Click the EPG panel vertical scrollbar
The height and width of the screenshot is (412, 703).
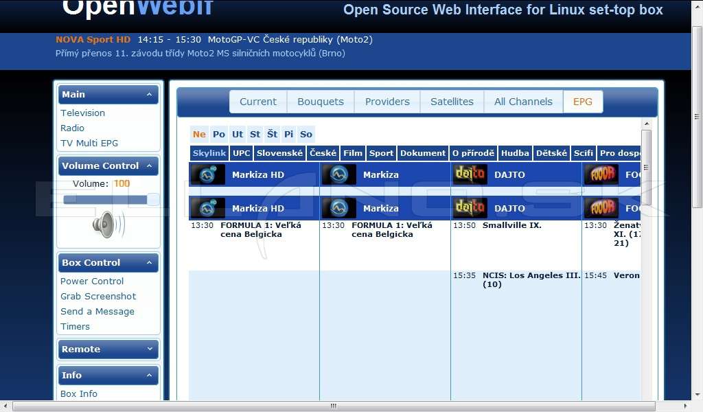tap(646, 168)
